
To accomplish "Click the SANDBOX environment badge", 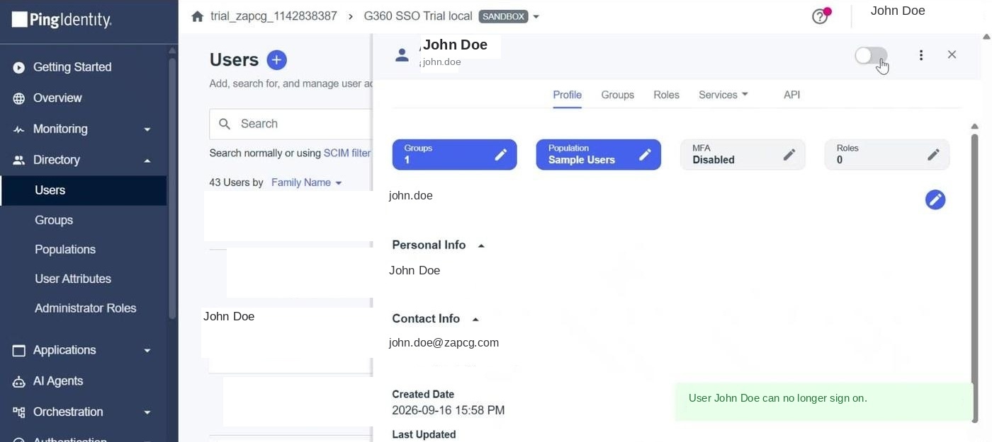I will pos(504,16).
